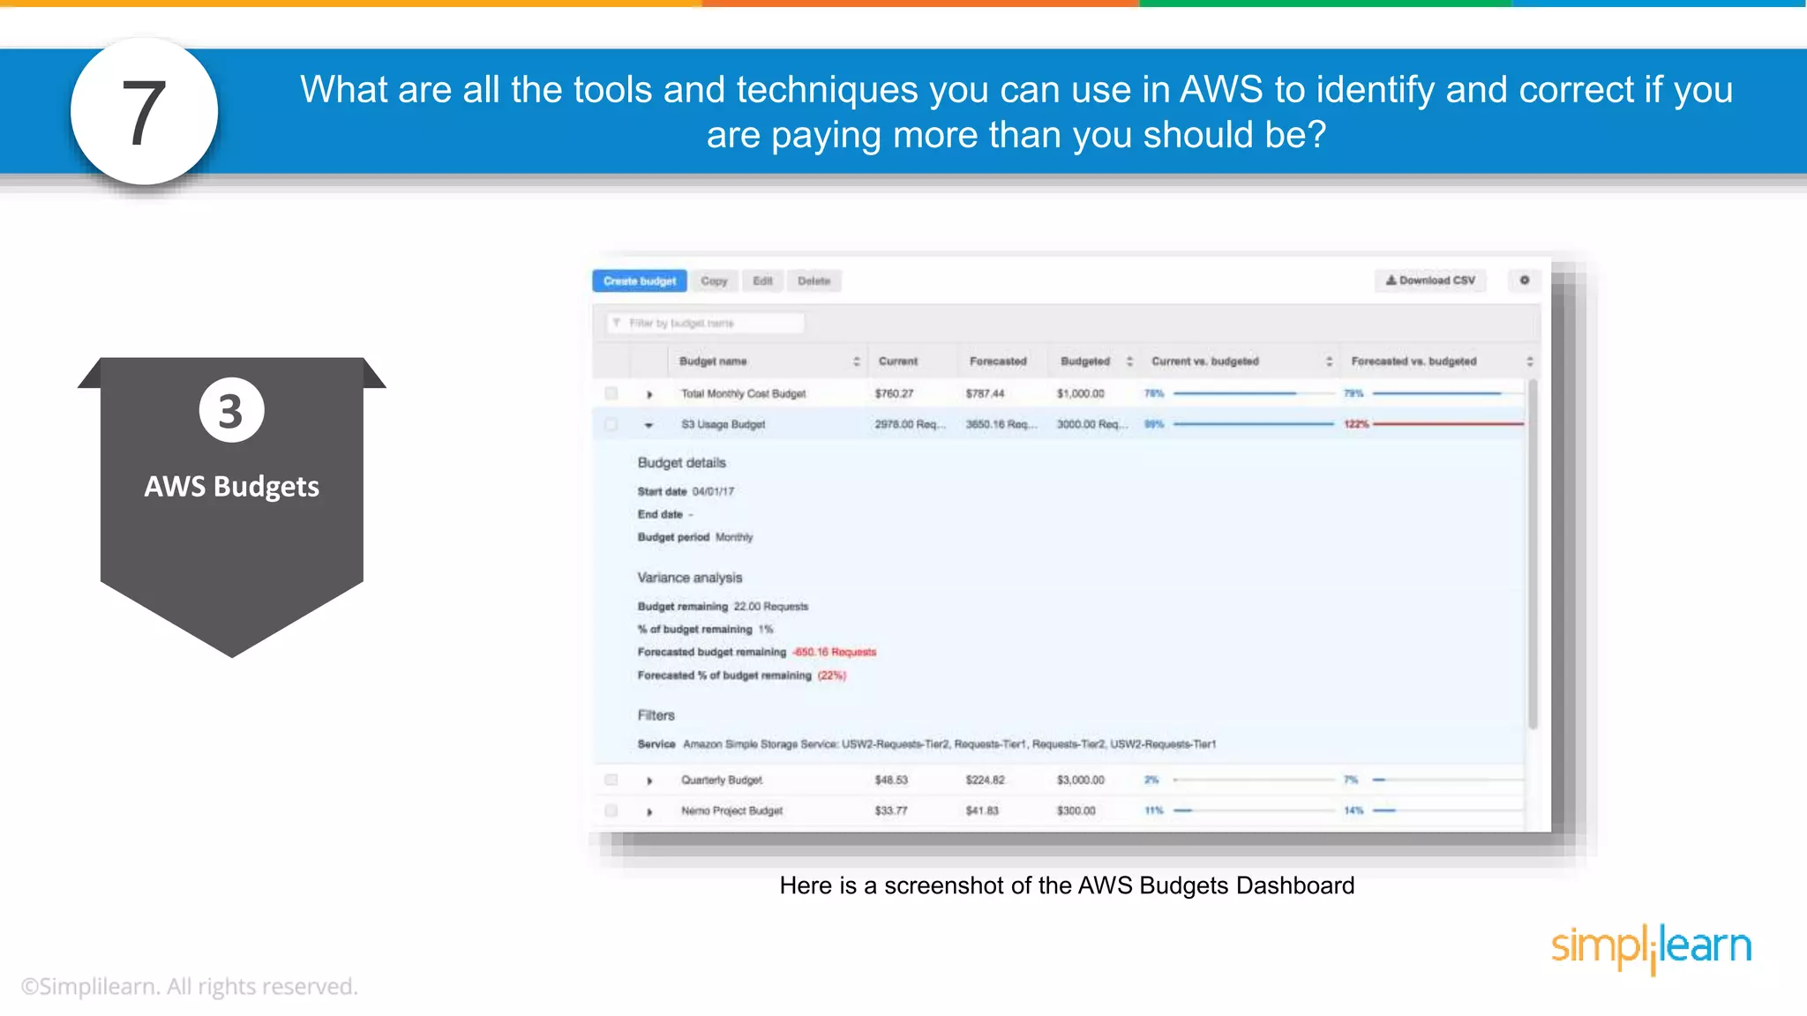
Task: Check the Nemo Project Budget checkbox
Action: click(611, 811)
